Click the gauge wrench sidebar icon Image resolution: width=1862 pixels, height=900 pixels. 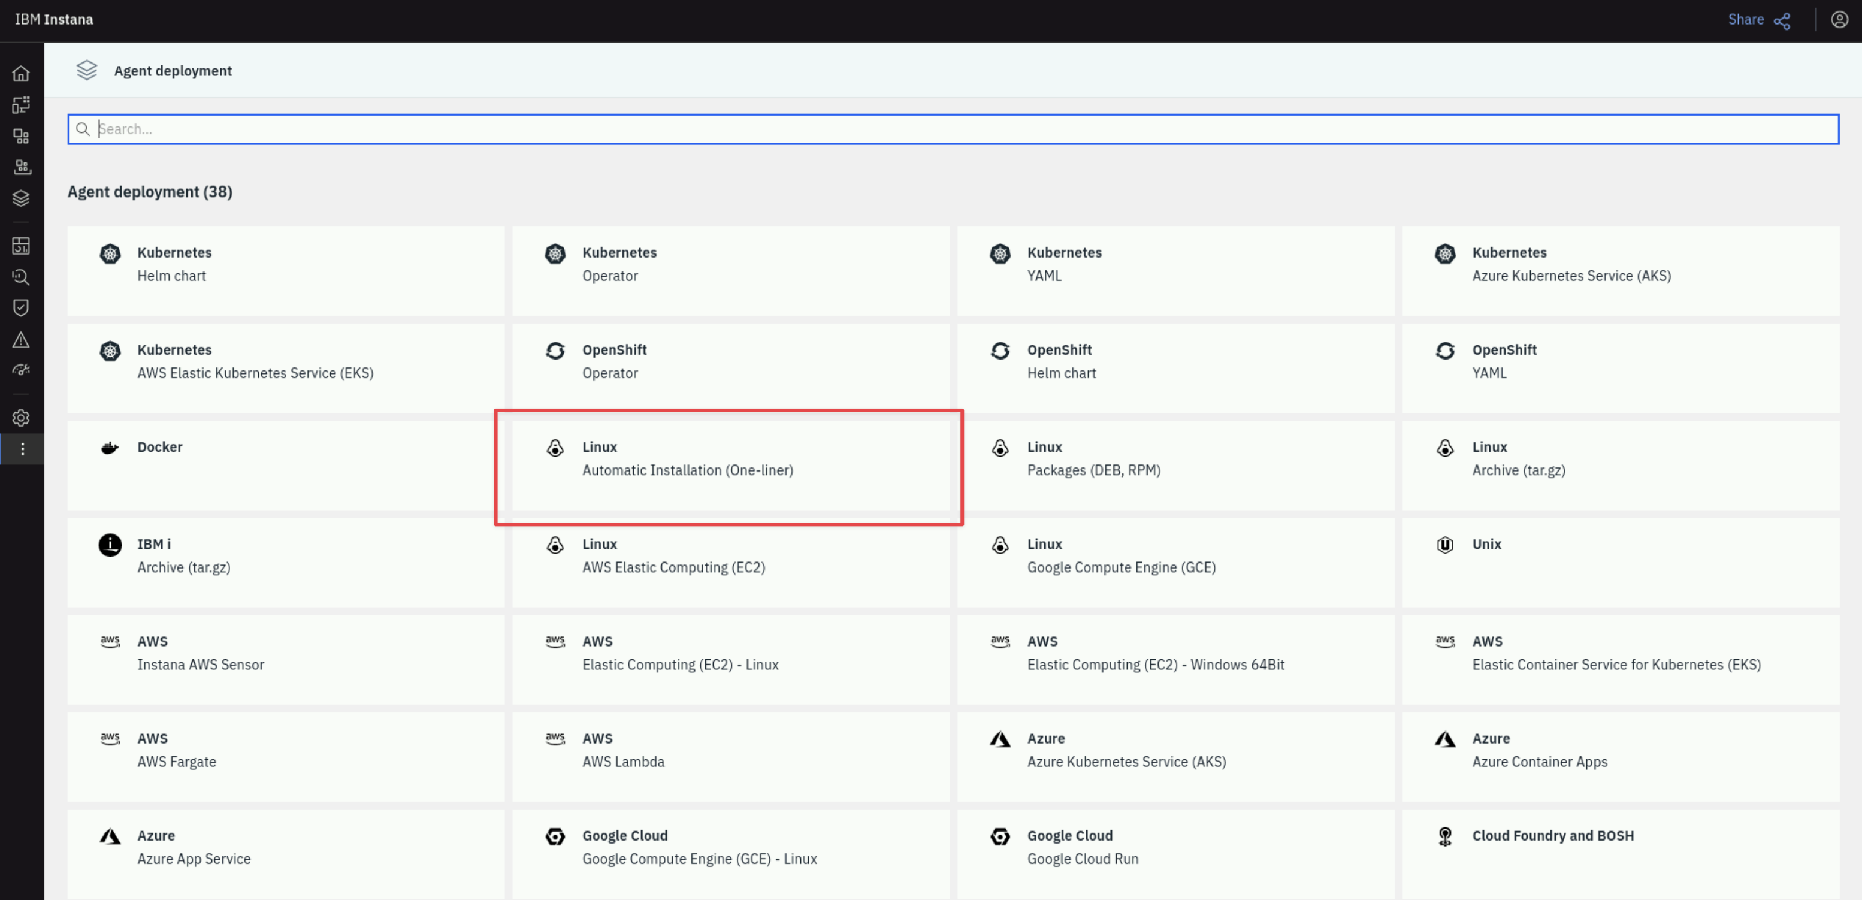point(21,370)
